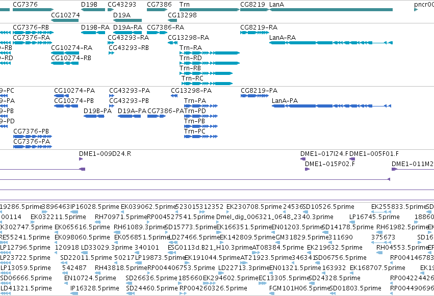Click the LP16745.5prime EST label
The width and height of the screenshot is (434, 296).
click(x=374, y=217)
